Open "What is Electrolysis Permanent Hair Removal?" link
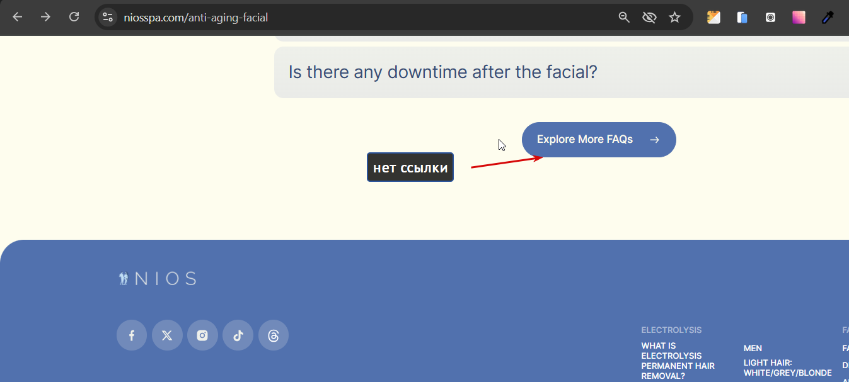 (x=678, y=361)
